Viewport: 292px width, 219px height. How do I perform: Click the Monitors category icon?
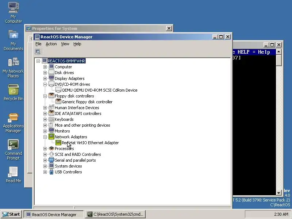(x=51, y=131)
